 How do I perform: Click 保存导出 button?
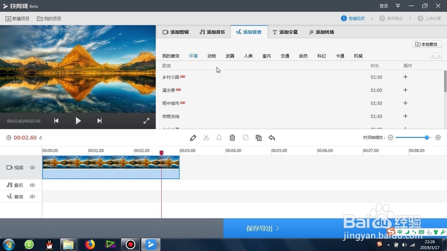[262, 228]
